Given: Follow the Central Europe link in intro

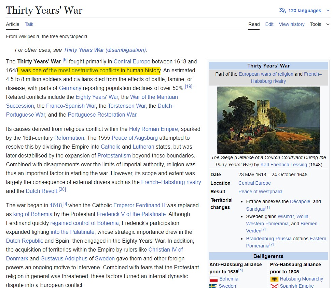Looking at the screenshot, I should click(x=132, y=61).
